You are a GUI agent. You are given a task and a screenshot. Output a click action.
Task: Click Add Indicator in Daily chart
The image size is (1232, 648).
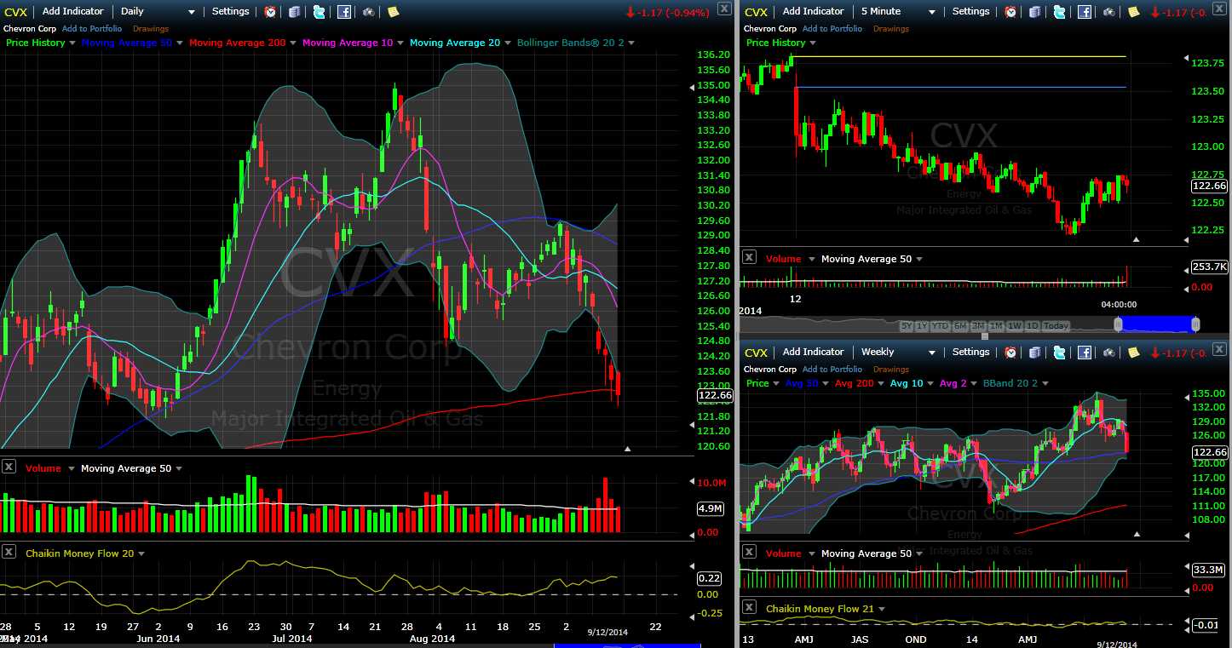click(73, 12)
